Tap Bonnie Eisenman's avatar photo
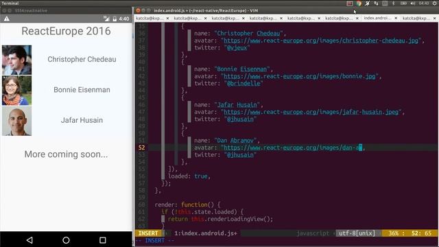The height and width of the screenshot is (247, 439). [16, 91]
